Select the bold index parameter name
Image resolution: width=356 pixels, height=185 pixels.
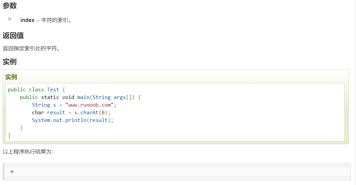(27, 20)
